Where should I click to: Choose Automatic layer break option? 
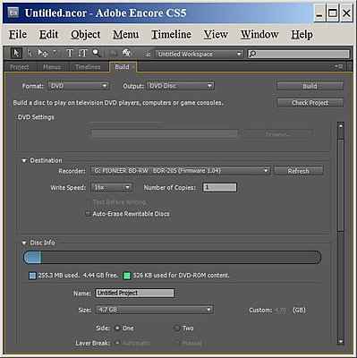pyautogui.click(x=117, y=343)
